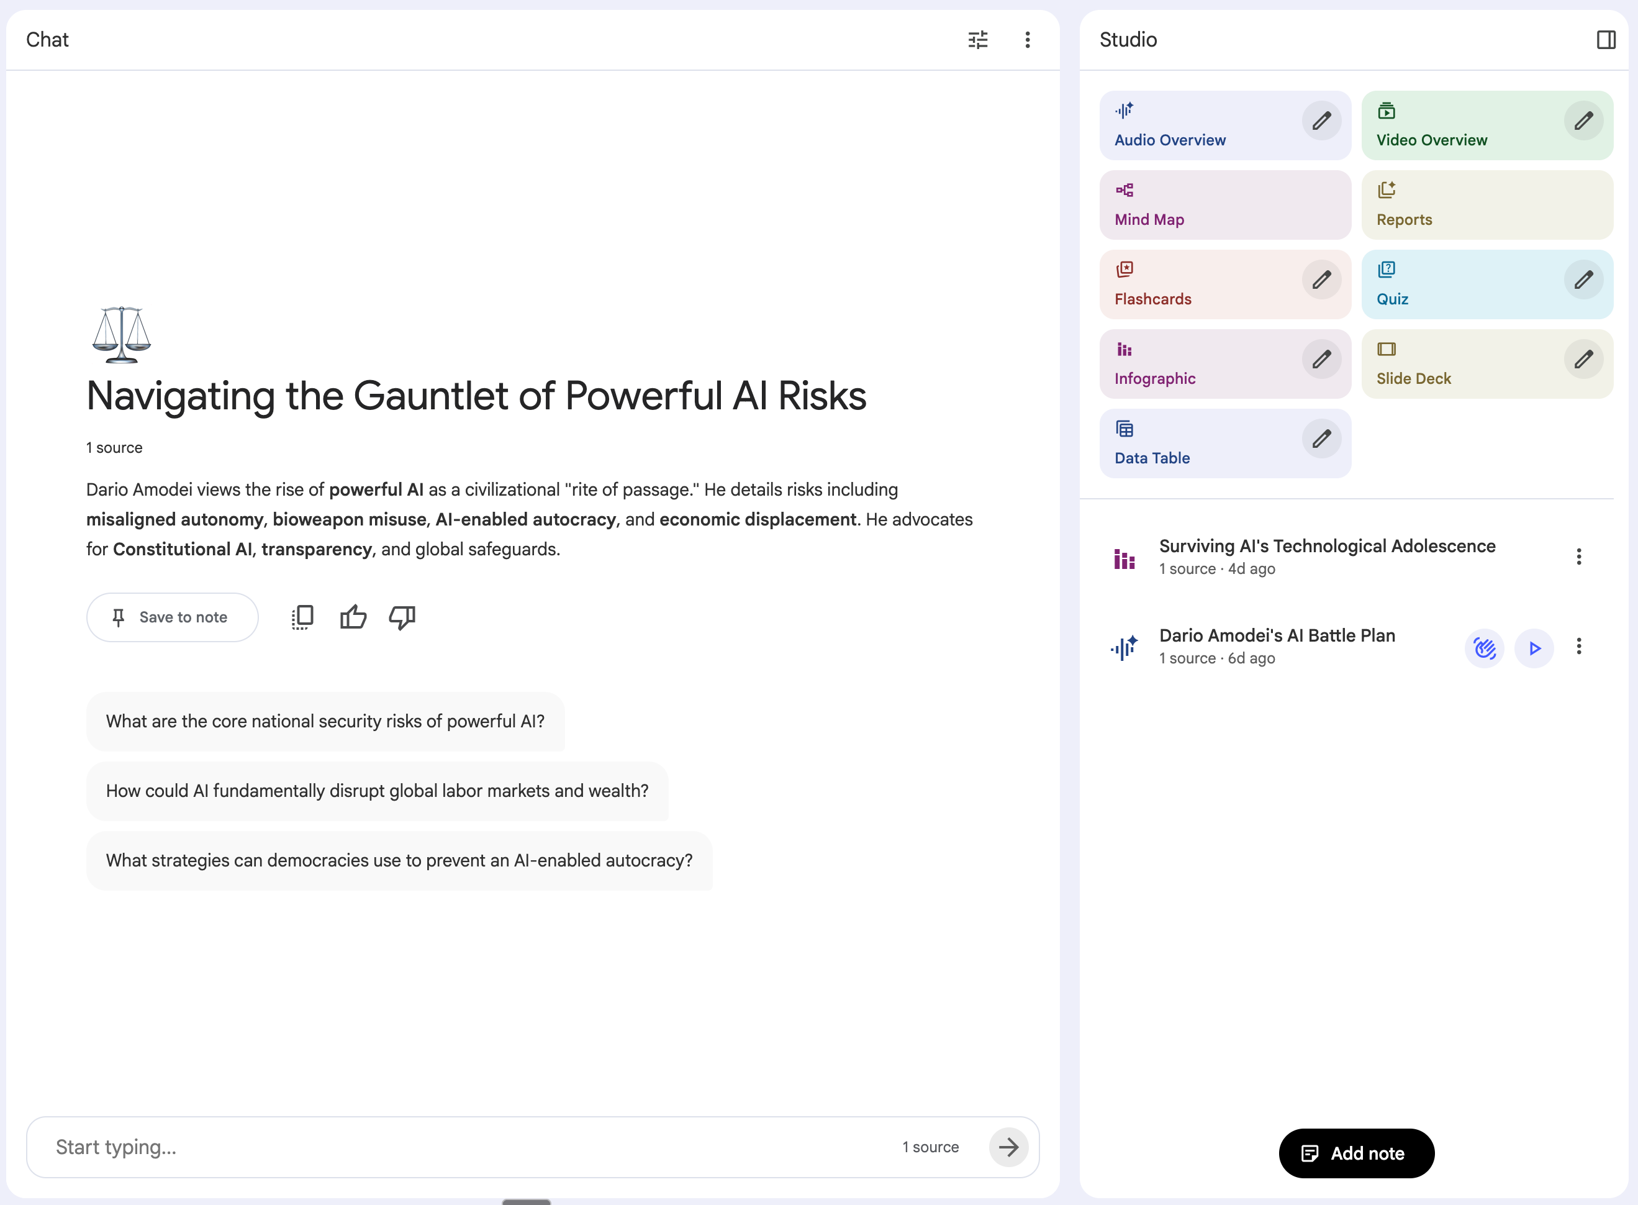Open menu for Surviving AI's Technological Adolescence
Screen dimensions: 1638x1205
[1578, 557]
